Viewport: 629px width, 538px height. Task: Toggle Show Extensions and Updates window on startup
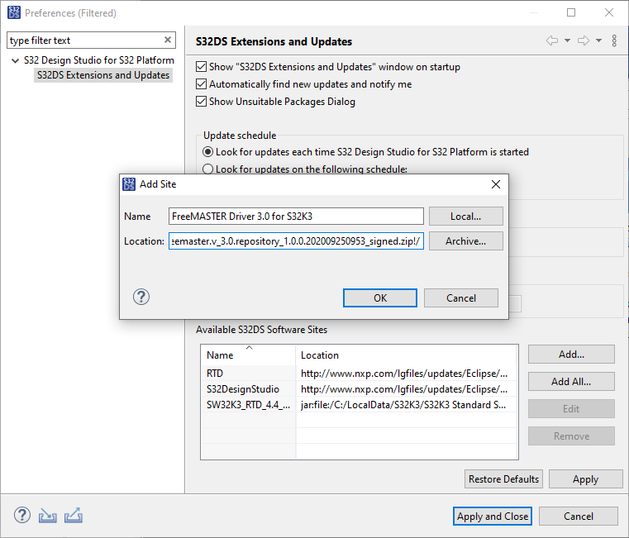(201, 67)
